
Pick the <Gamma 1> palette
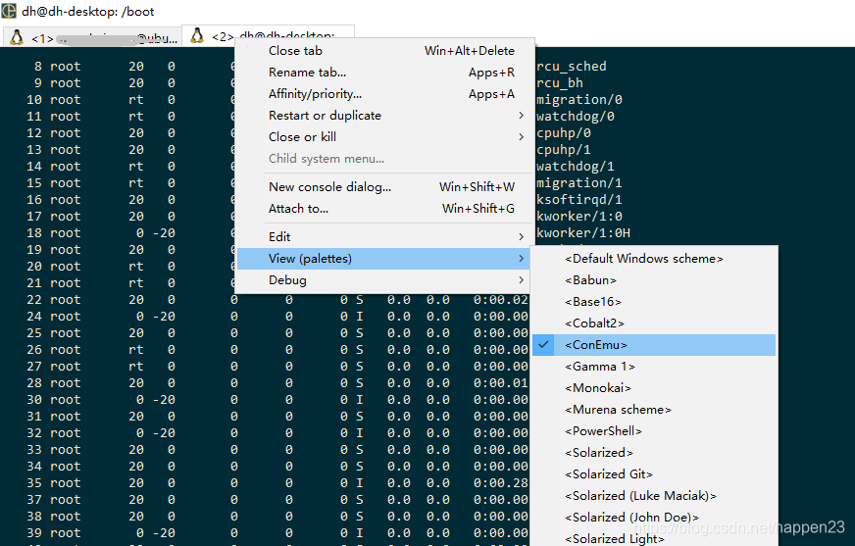[654, 367]
